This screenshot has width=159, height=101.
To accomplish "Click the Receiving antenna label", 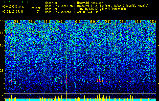I will point(58,12).
